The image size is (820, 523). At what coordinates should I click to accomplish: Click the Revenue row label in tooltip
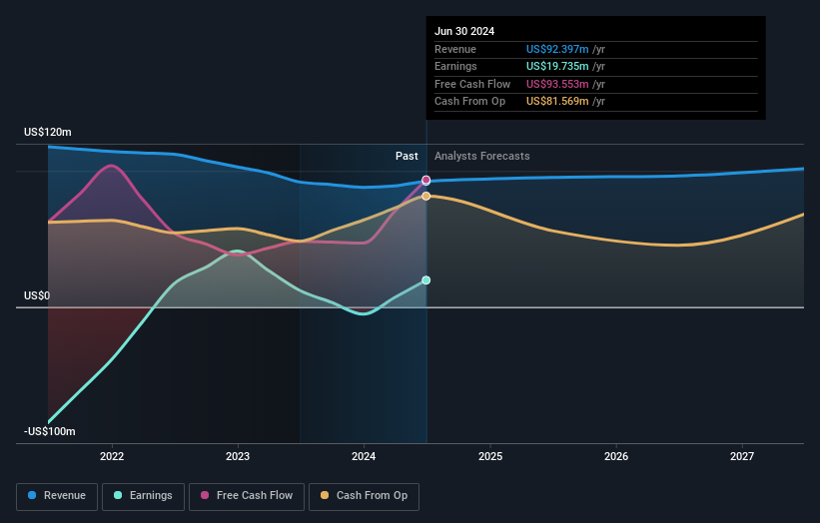[x=455, y=49]
